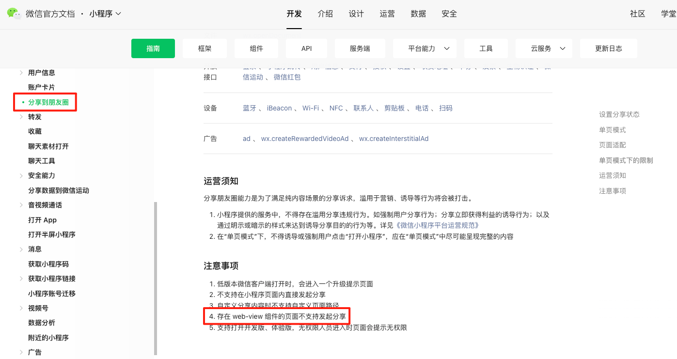This screenshot has height=359, width=677.
Task: Select the 服务端 navigation button
Action: tap(360, 48)
